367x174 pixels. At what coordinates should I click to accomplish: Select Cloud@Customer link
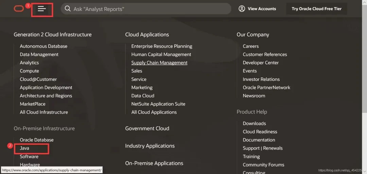pos(38,79)
